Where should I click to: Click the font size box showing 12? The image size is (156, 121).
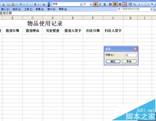pyautogui.click(x=86, y=4)
